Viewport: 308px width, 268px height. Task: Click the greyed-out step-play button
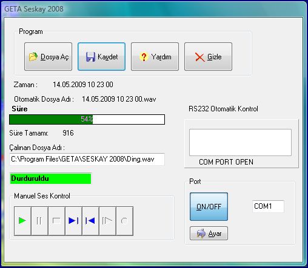pos(107,221)
